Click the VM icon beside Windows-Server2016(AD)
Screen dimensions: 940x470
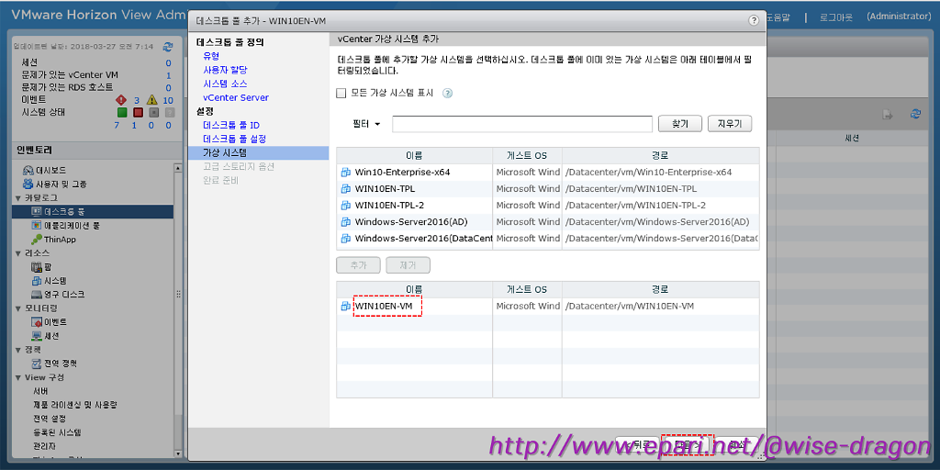[345, 222]
